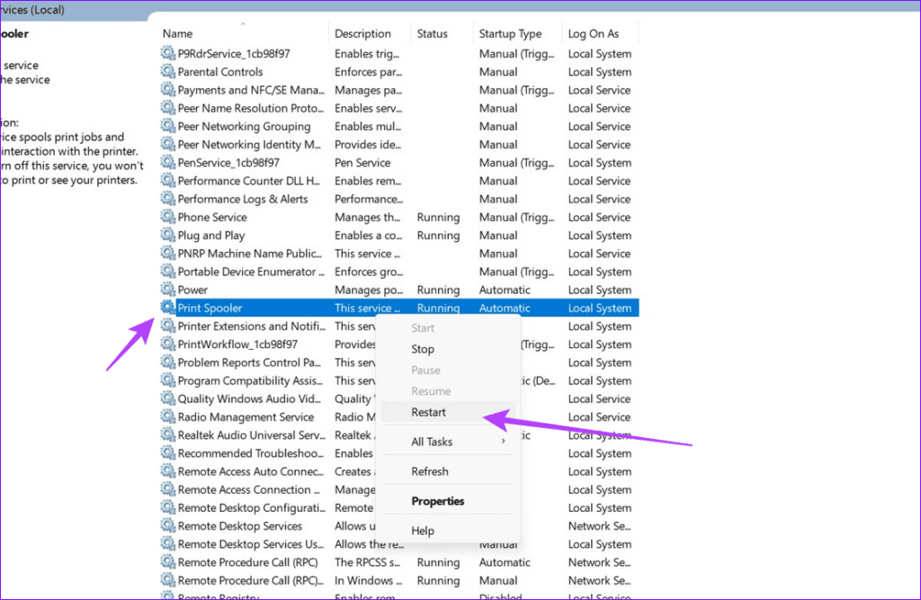Expand the All Tasks submenu arrow

click(504, 442)
